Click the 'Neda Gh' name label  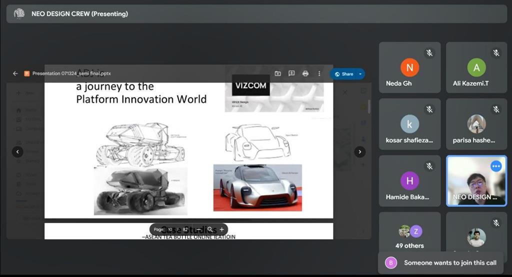398,83
